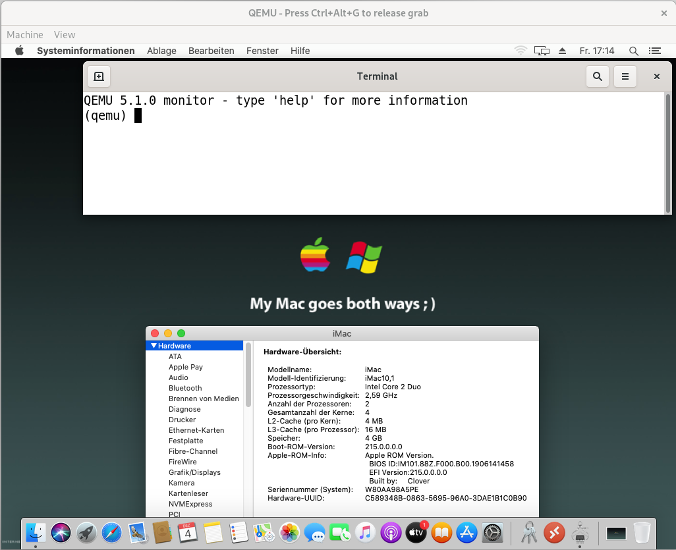This screenshot has width=676, height=550.
Task: Open System Preferences gear icon
Action: coord(492,533)
